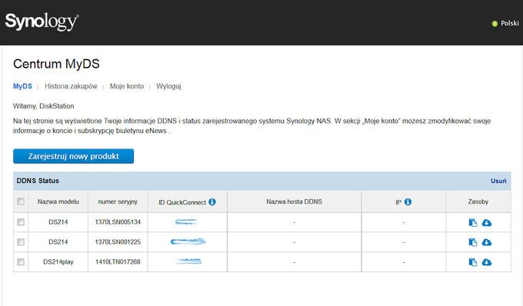Open the ID QuickConnect info icon
The width and height of the screenshot is (523, 306).
(212, 201)
